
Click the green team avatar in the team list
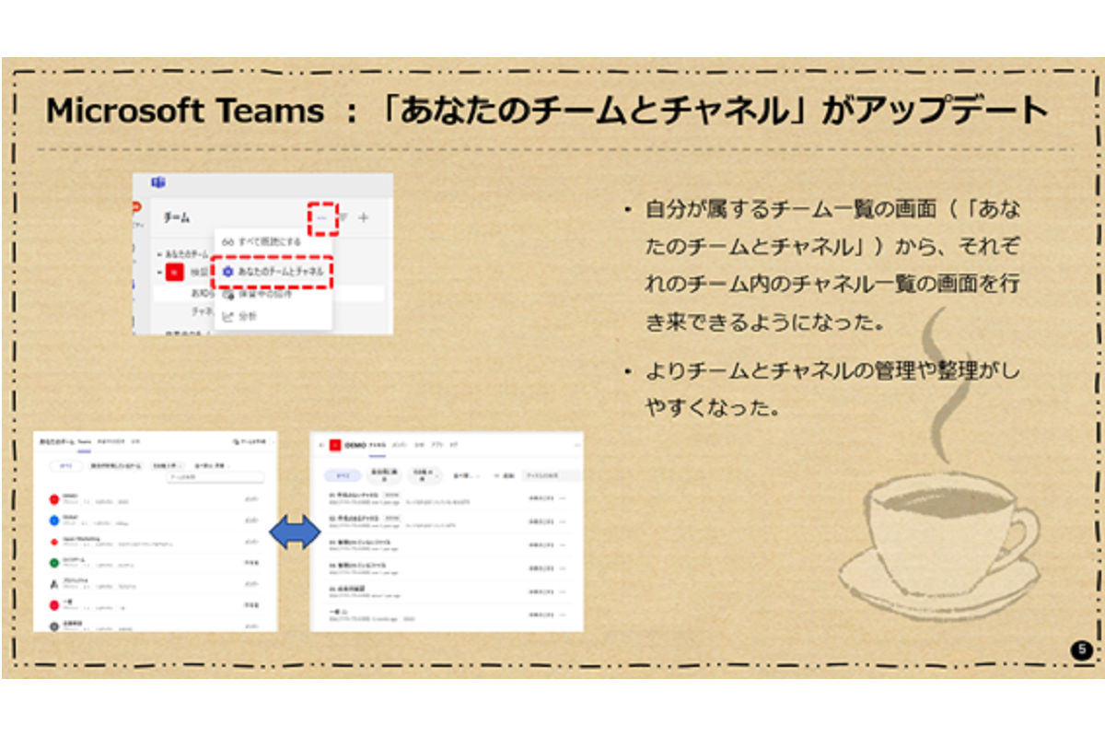pyautogui.click(x=54, y=563)
